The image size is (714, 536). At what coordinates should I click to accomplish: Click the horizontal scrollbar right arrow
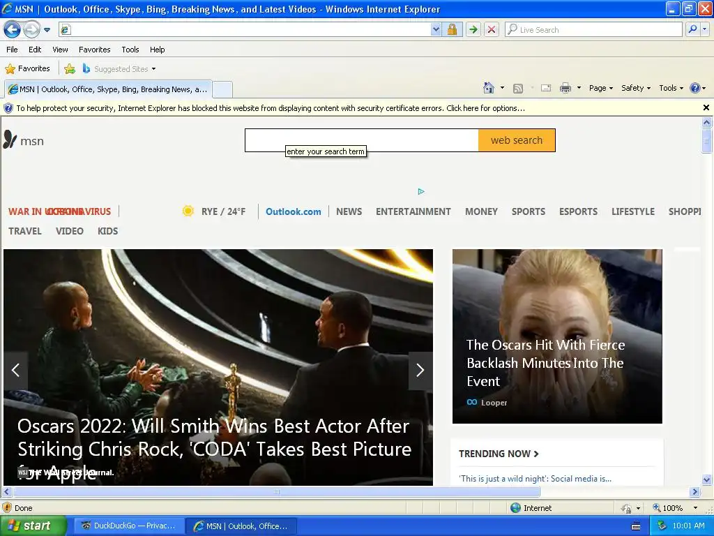tap(694, 492)
